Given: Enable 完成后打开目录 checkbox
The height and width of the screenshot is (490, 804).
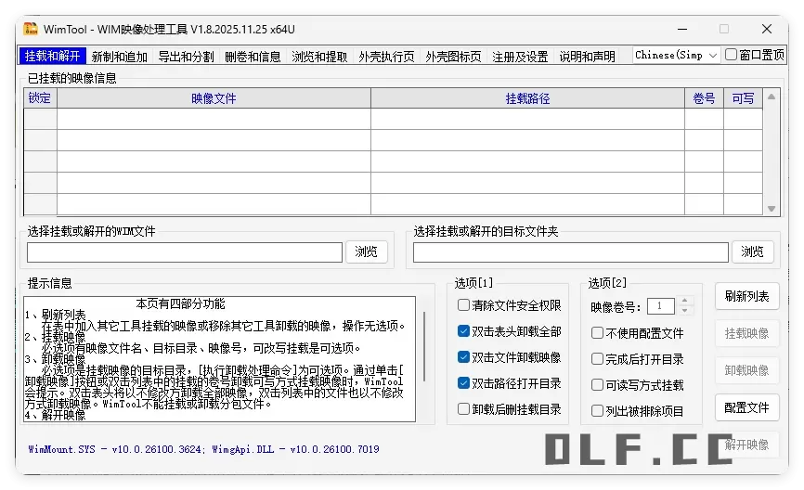Looking at the screenshot, I should 597,359.
